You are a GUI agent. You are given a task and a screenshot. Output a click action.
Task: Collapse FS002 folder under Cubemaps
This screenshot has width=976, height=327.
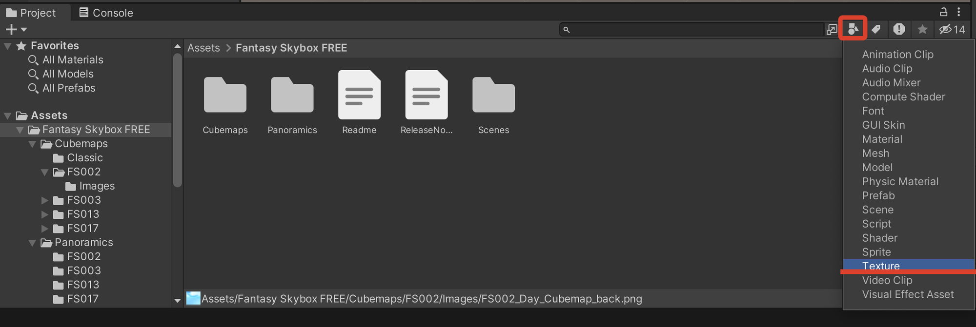(x=44, y=172)
